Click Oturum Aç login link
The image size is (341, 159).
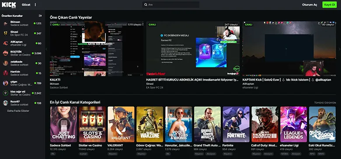pos(310,5)
